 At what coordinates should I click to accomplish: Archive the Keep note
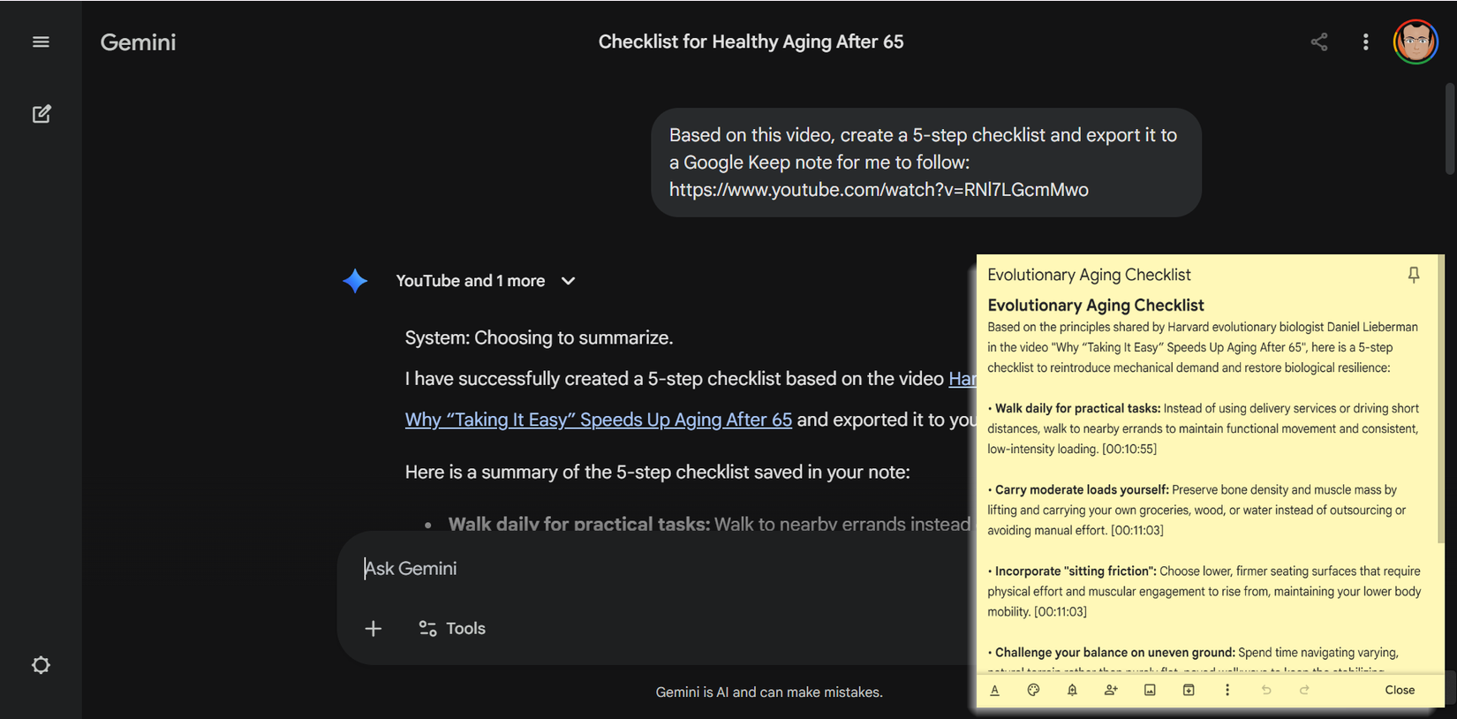tap(1189, 690)
